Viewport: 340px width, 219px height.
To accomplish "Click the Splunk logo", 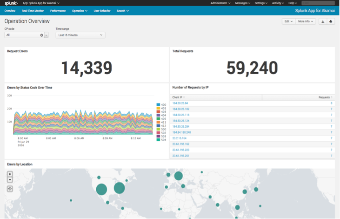I will [11, 3].
